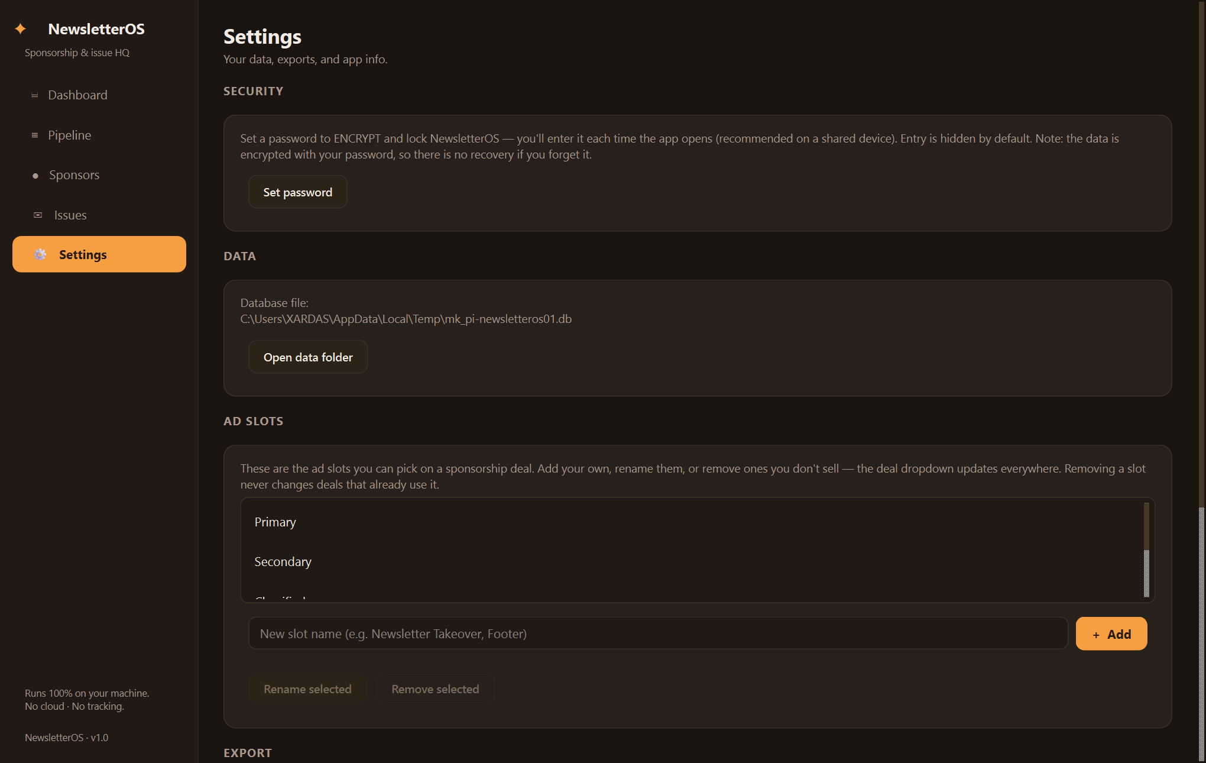Click the Sponsorship & issue HQ subtitle

(77, 53)
